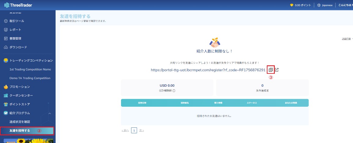The width and height of the screenshot is (353, 143).
Task: Click the ThreeTrader logo
Action: click(18, 5)
